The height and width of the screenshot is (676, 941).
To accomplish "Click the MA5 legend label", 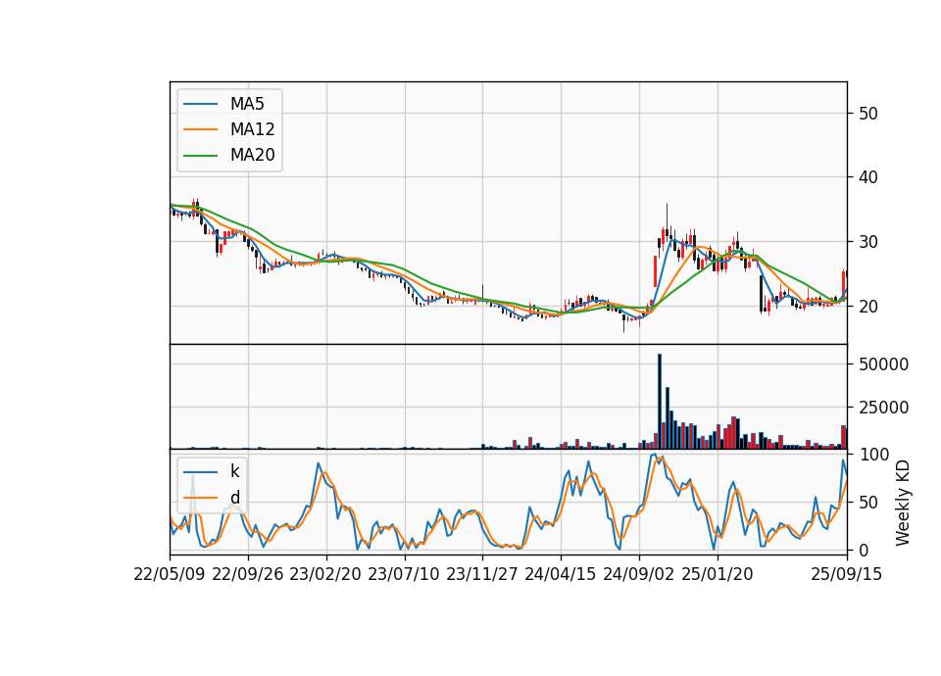I will tap(247, 104).
